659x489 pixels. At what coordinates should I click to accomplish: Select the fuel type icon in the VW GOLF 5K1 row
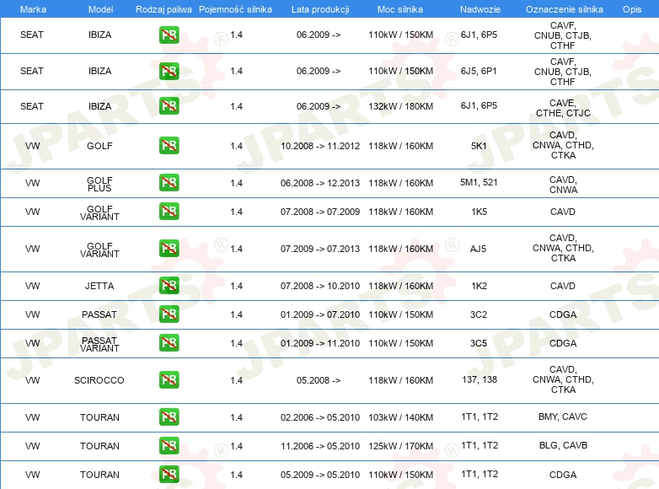click(x=169, y=146)
